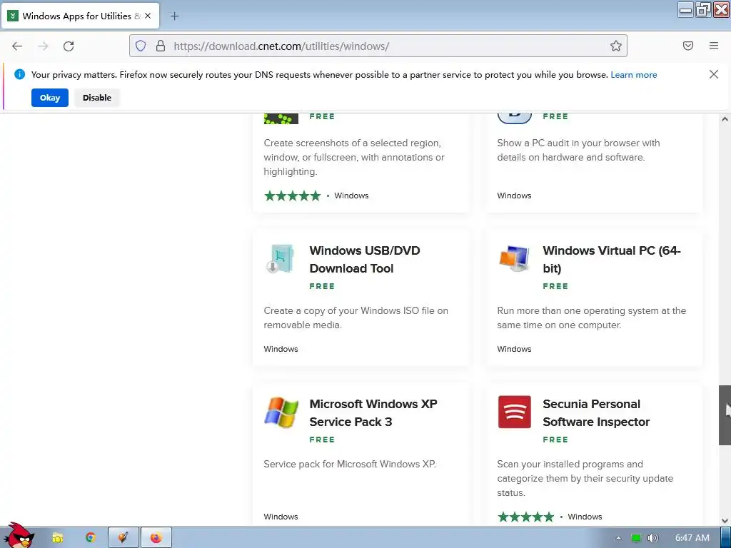Click 'Scan your installed programs' description
The image size is (731, 548).
(585, 479)
